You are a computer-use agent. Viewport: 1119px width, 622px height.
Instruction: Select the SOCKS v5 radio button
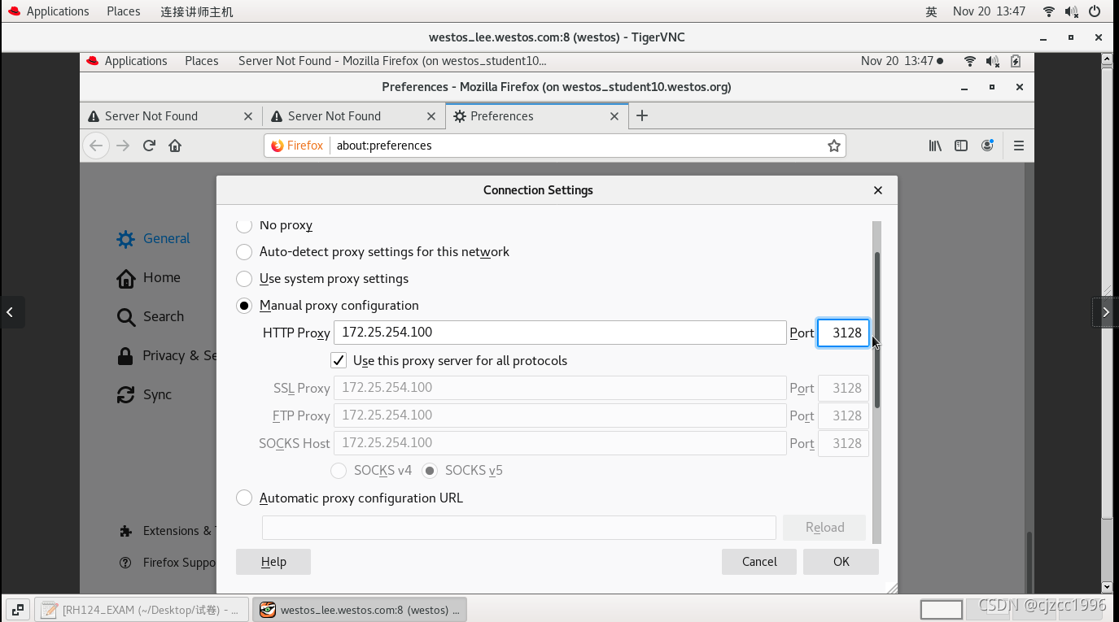[430, 471]
